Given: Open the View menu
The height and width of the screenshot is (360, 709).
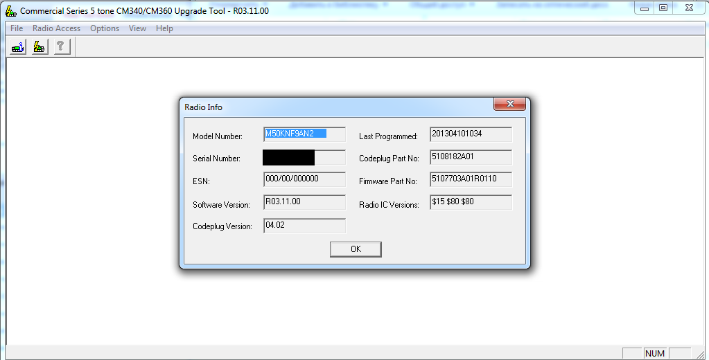Looking at the screenshot, I should click(x=137, y=28).
